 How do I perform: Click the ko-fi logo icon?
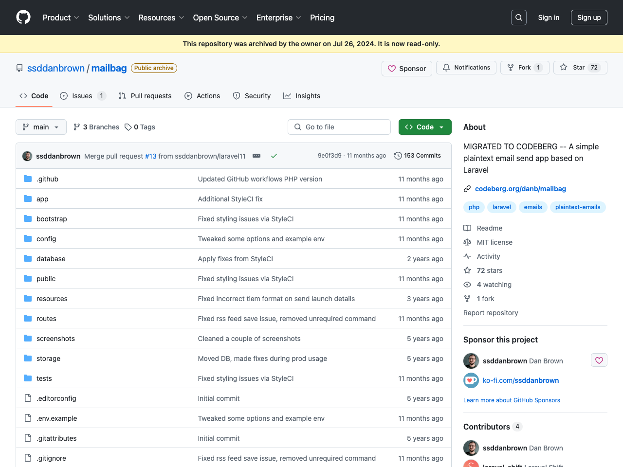(471, 380)
